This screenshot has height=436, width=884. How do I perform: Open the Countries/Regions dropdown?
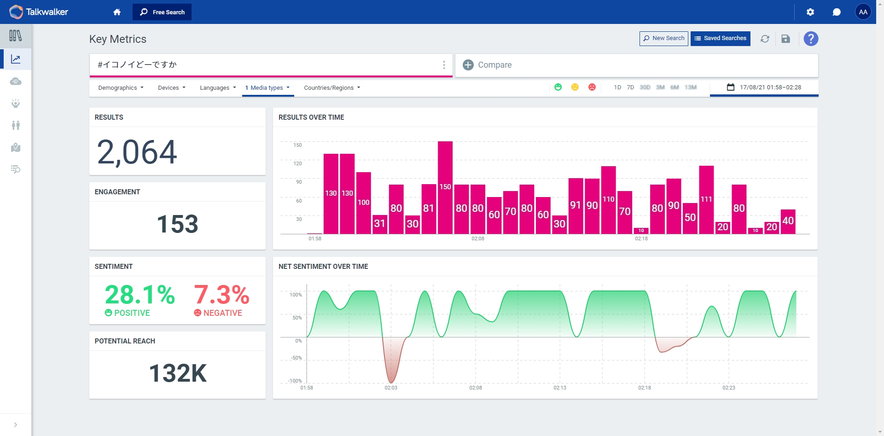tap(332, 87)
